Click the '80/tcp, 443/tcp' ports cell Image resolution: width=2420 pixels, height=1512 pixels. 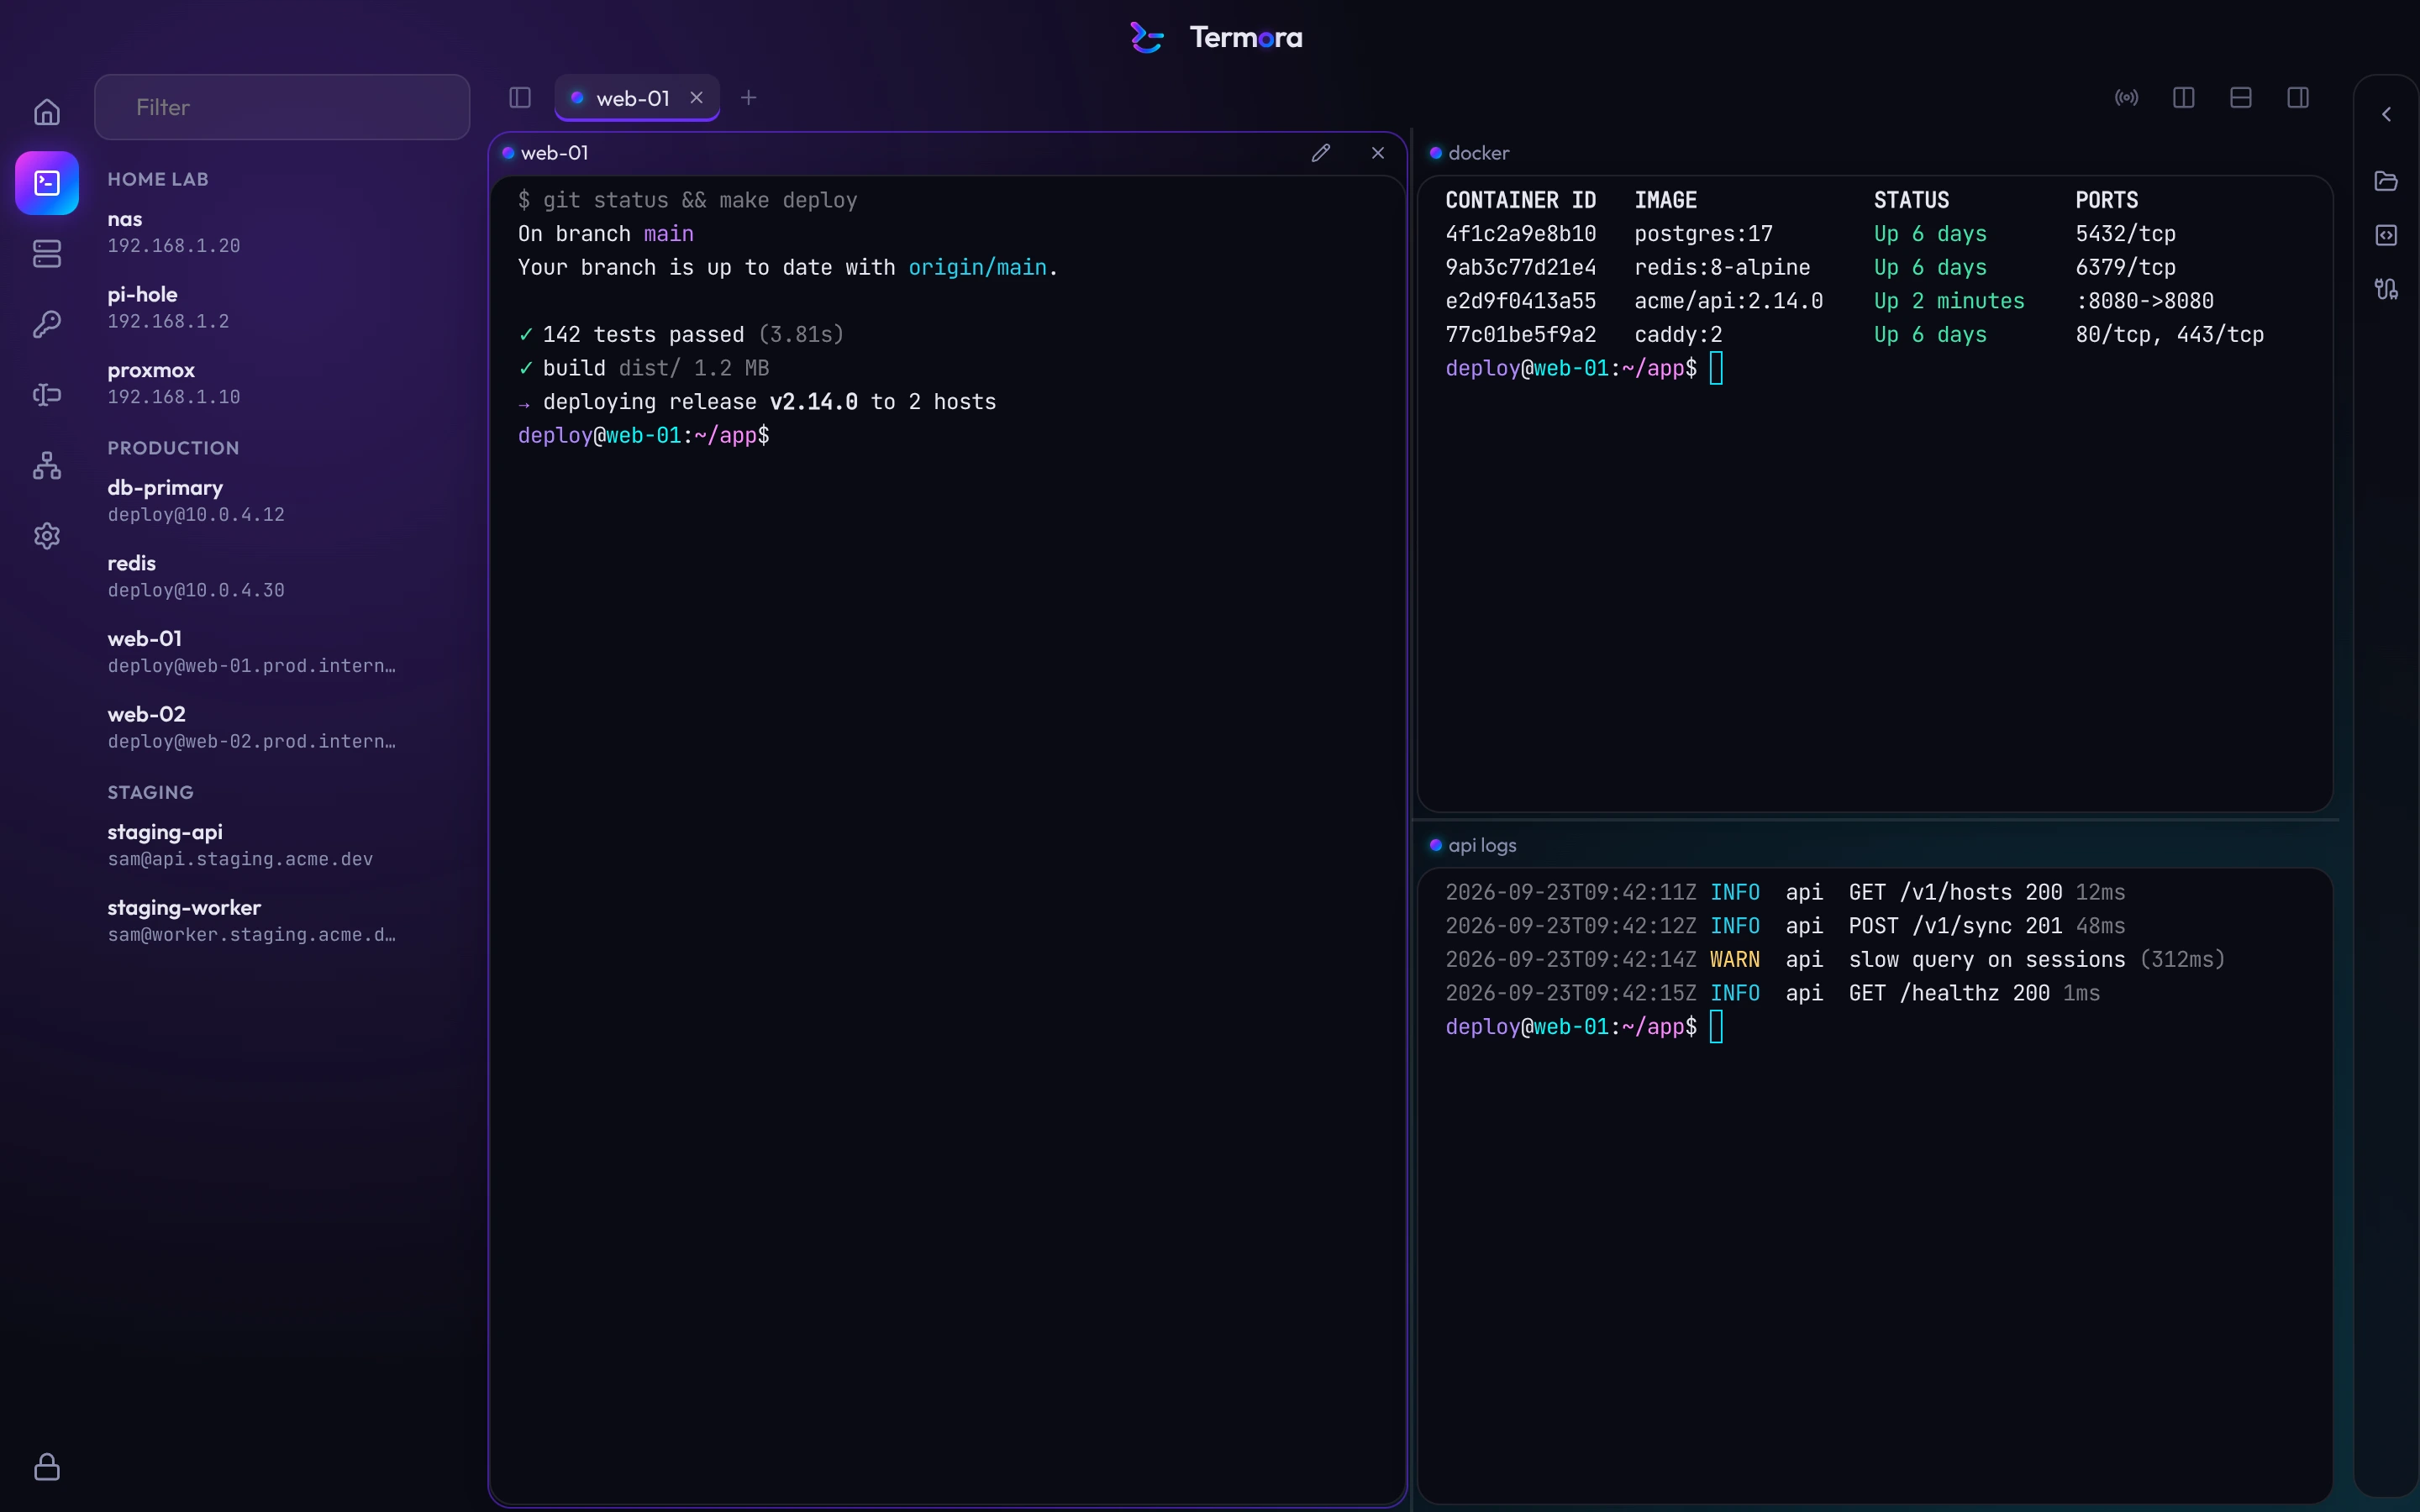click(2169, 335)
